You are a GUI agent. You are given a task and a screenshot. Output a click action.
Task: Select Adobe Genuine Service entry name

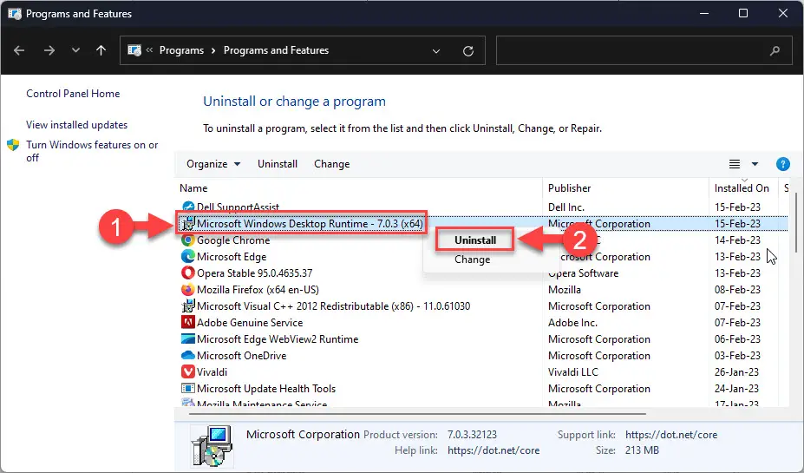250,323
